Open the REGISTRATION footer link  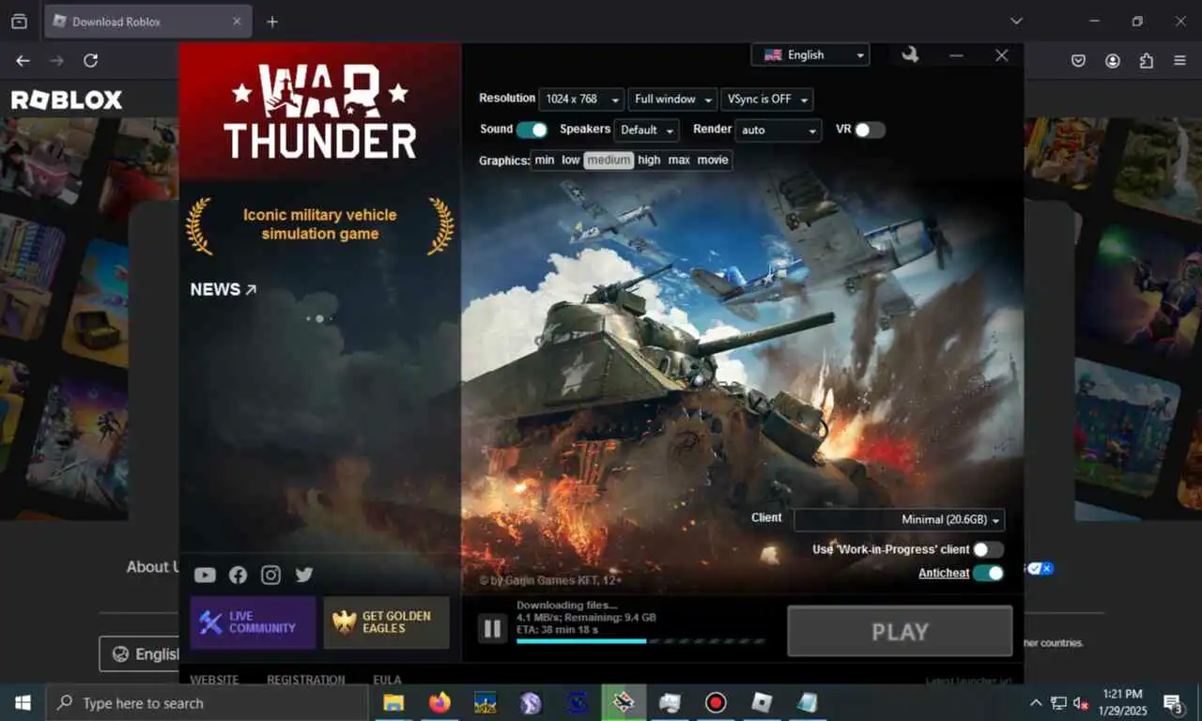click(305, 680)
